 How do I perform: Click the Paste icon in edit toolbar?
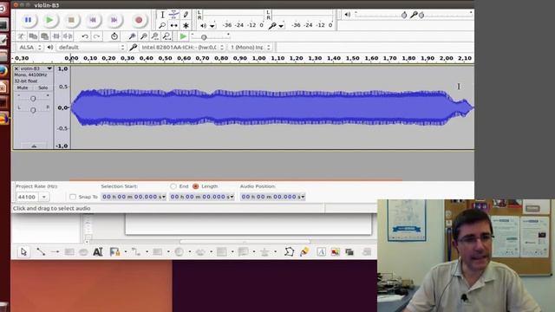click(44, 36)
